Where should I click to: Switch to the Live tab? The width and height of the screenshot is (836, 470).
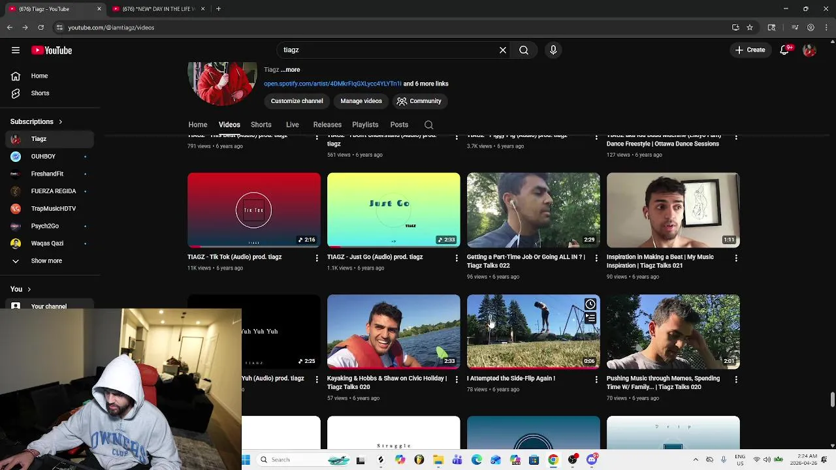293,125
